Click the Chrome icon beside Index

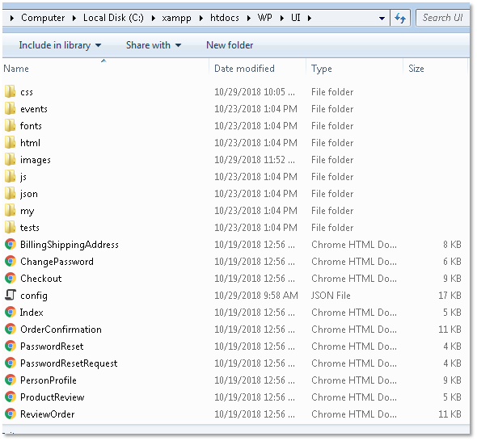10,312
